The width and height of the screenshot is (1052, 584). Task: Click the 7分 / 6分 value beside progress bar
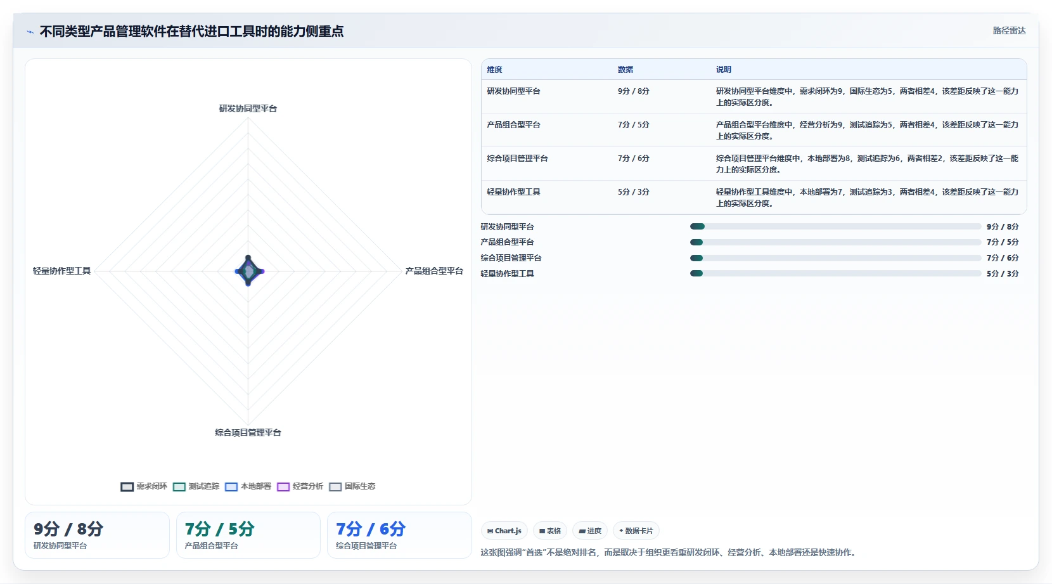tap(1003, 258)
